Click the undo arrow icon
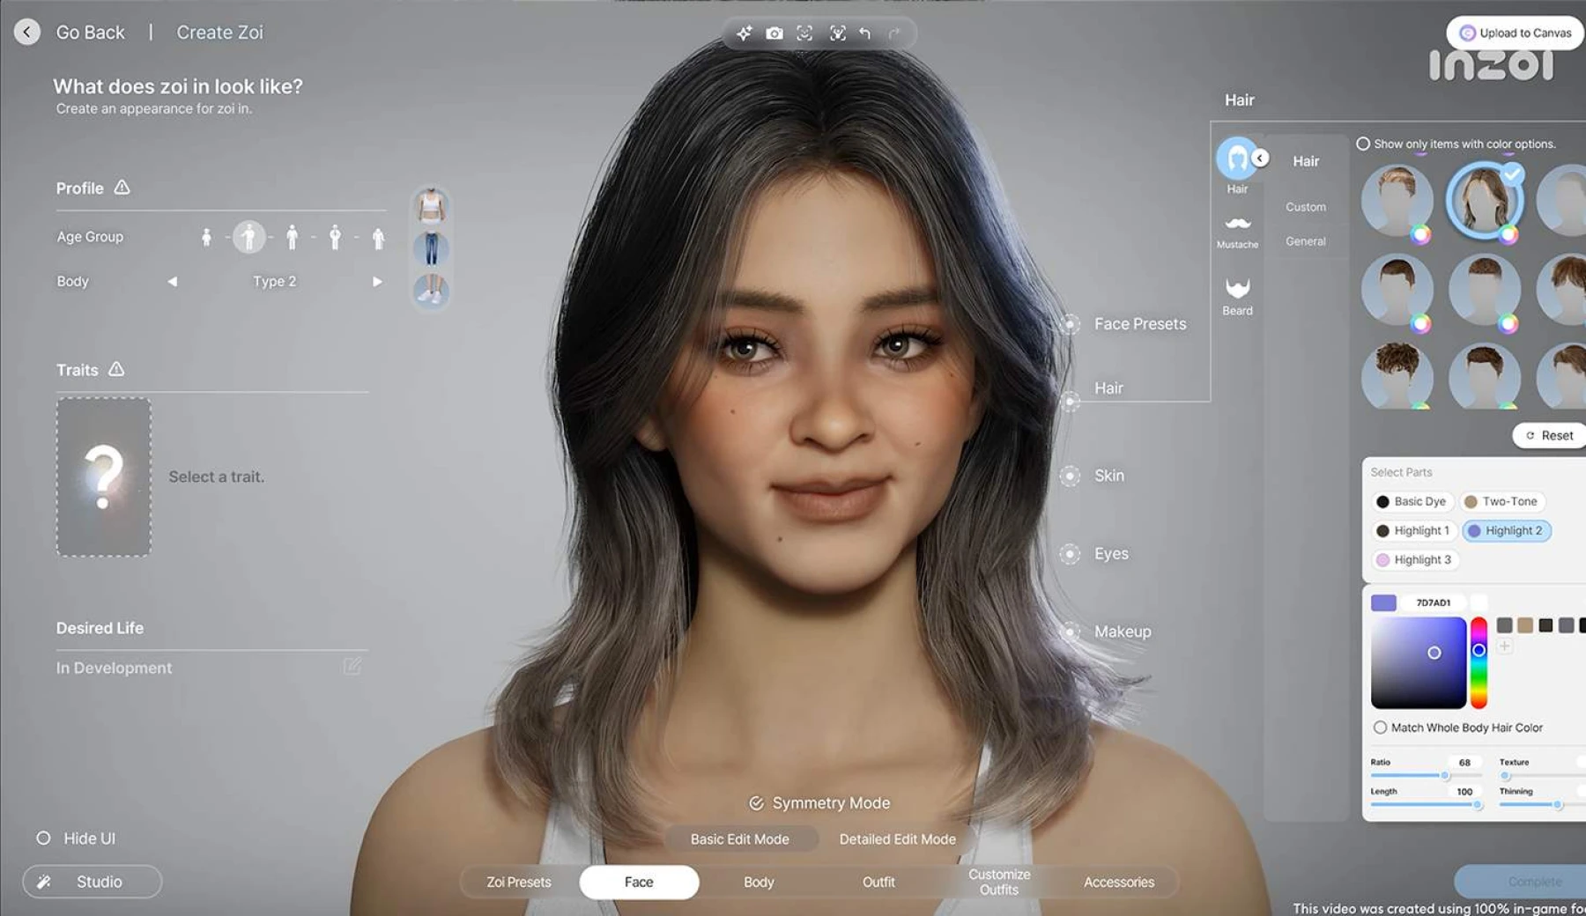 tap(865, 33)
